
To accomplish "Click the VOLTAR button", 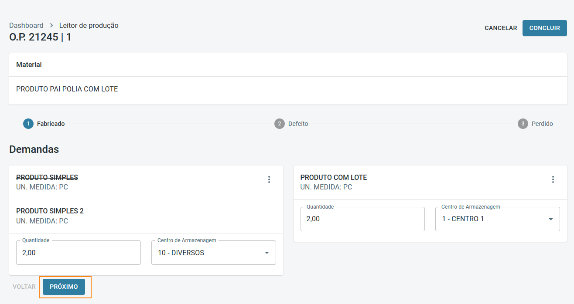I will 24,287.
